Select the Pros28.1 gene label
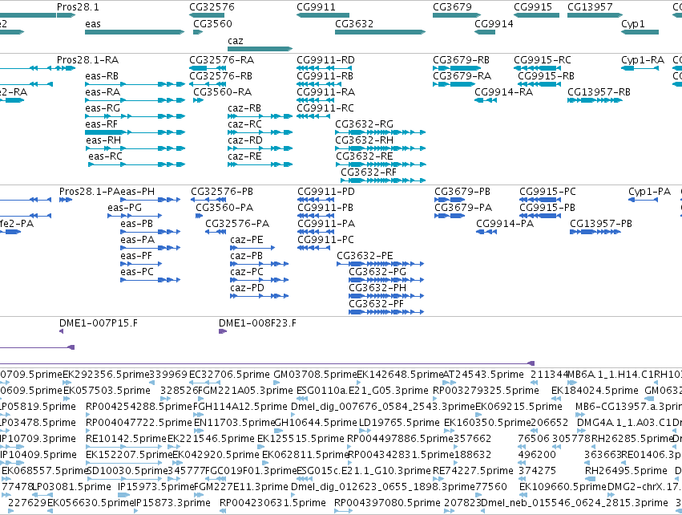This screenshot has height=515, width=682. [x=78, y=7]
